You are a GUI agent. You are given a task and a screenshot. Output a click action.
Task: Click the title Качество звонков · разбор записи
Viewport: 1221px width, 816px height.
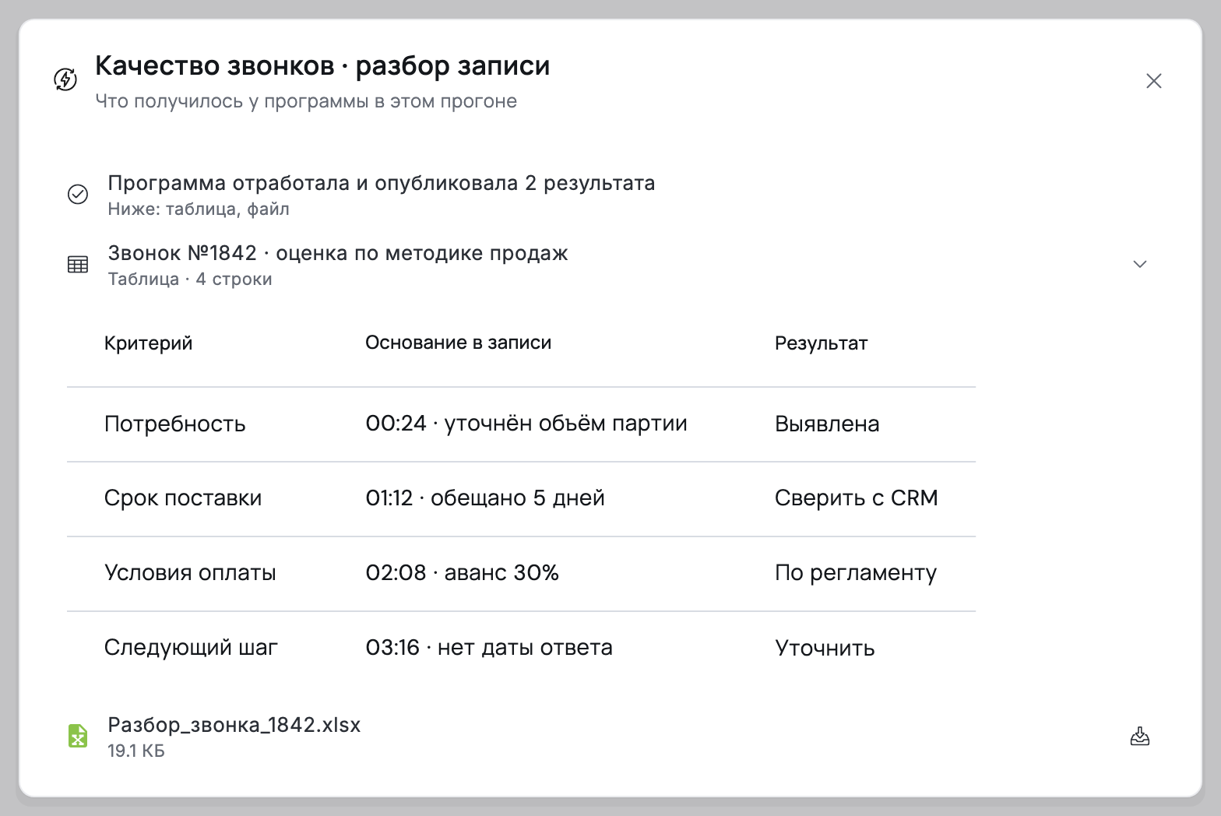(x=322, y=66)
